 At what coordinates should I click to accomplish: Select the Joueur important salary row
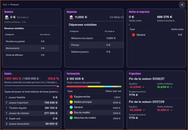[32, 103]
